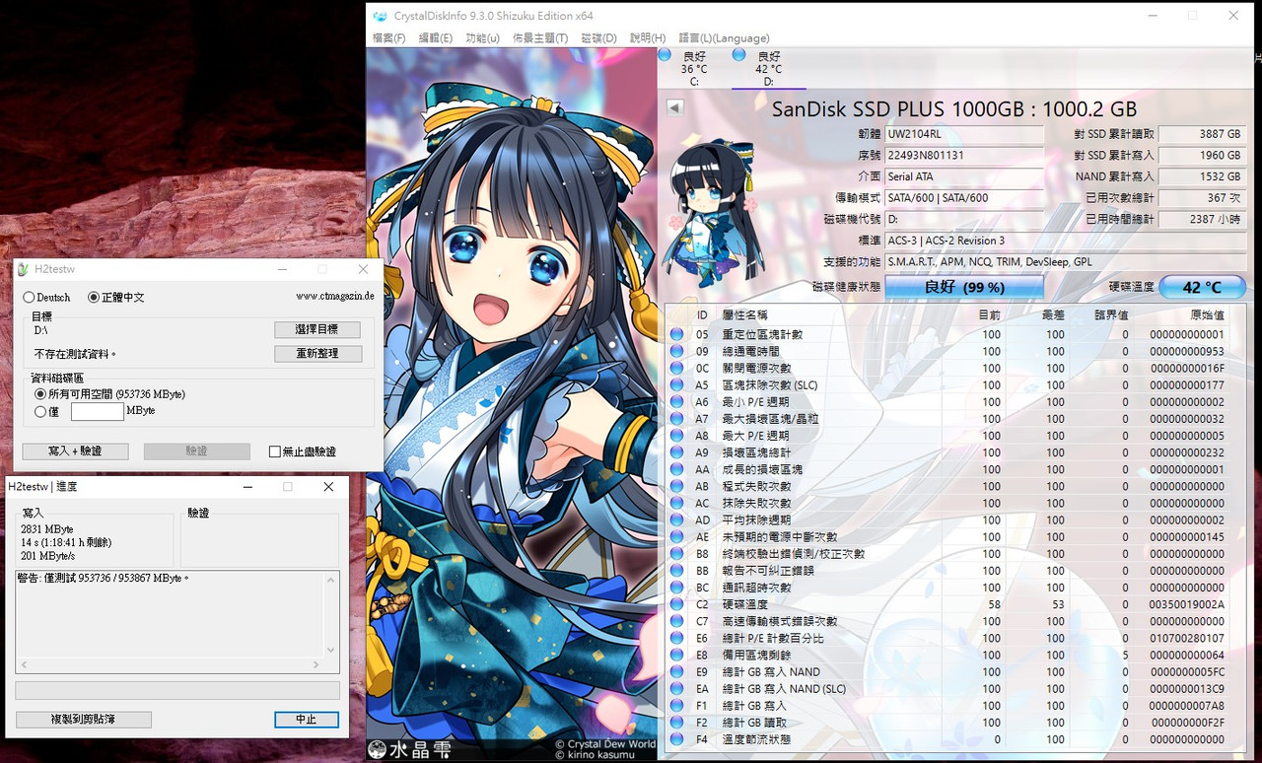1262x763 pixels.
Task: Click the 原始值 column header
Action: 1207,315
